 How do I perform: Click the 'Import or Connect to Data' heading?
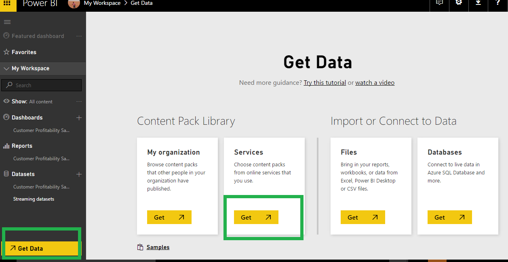click(394, 121)
